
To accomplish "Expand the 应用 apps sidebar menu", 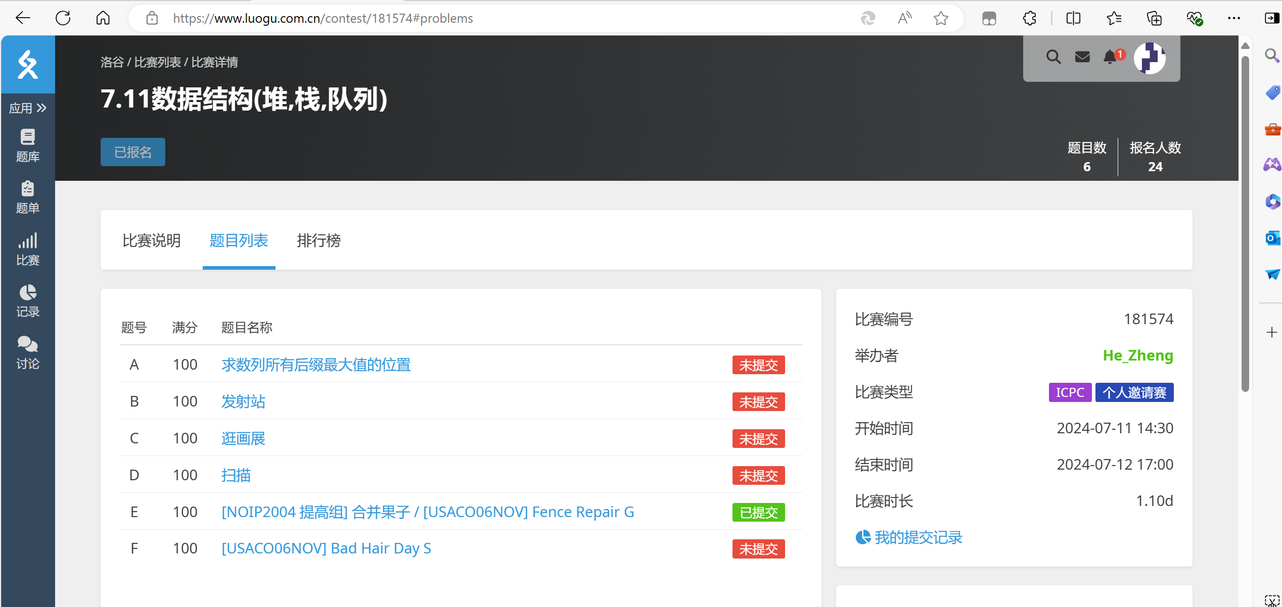I will pos(28,108).
